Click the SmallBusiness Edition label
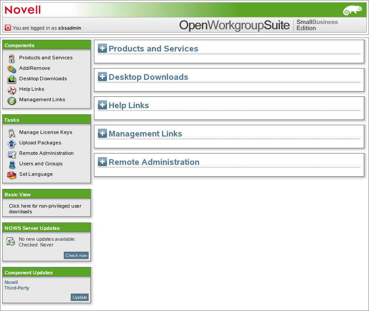This screenshot has height=311, width=369. pyautogui.click(x=317, y=25)
